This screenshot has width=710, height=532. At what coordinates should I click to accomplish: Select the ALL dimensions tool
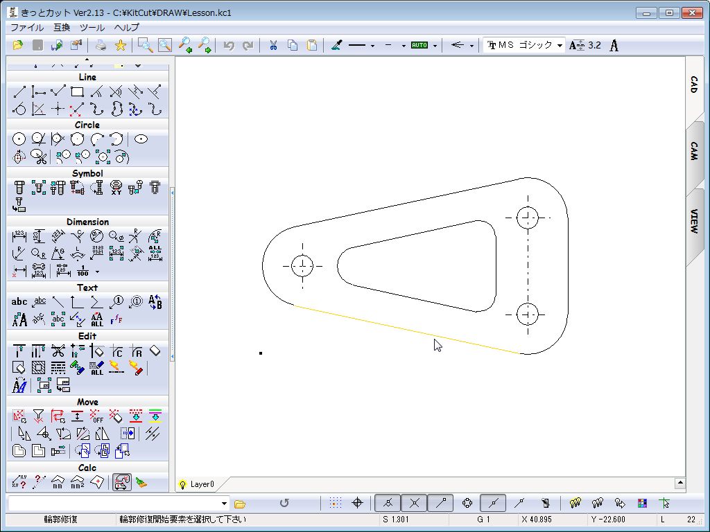(x=155, y=254)
